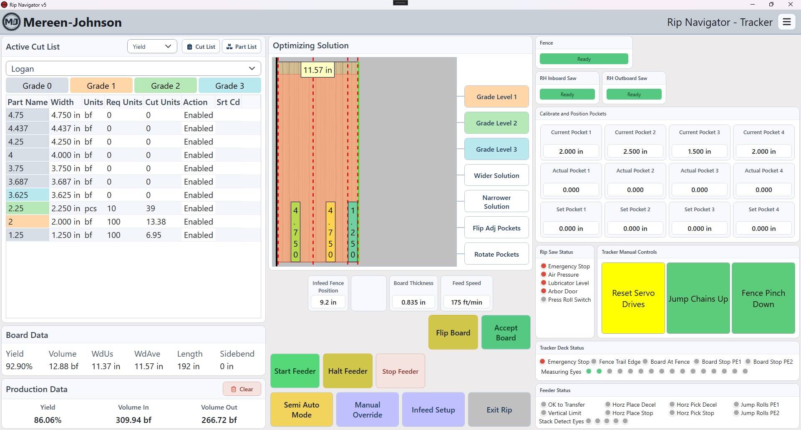The image size is (801, 430).
Task: Open the Cut List view
Action: (201, 47)
